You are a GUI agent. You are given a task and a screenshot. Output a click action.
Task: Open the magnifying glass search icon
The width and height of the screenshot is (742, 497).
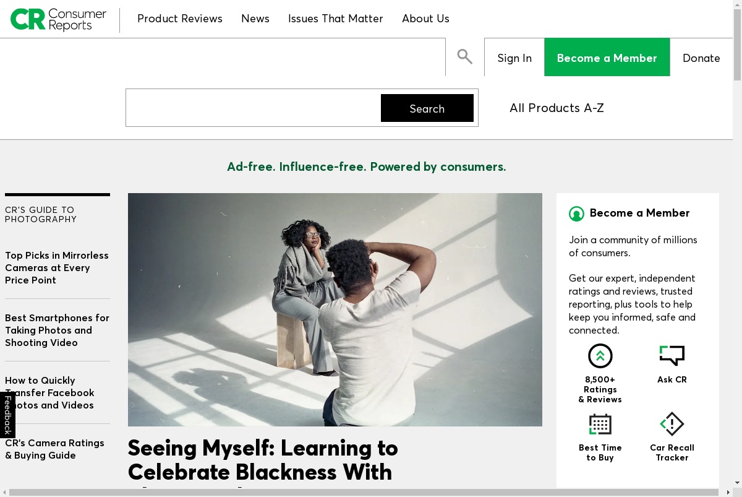coord(464,57)
